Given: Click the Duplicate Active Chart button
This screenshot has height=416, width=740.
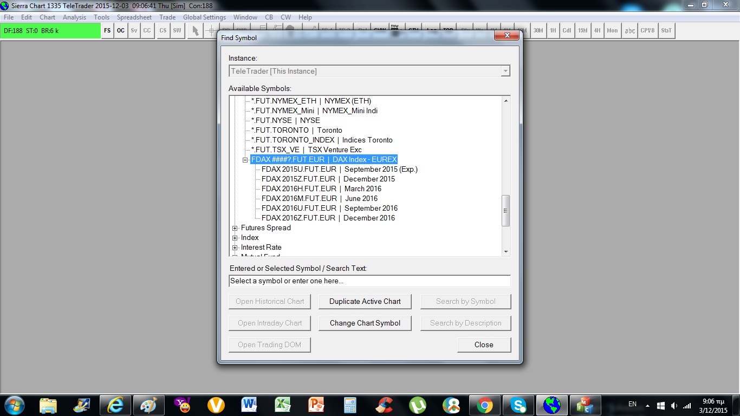Looking at the screenshot, I should (365, 301).
